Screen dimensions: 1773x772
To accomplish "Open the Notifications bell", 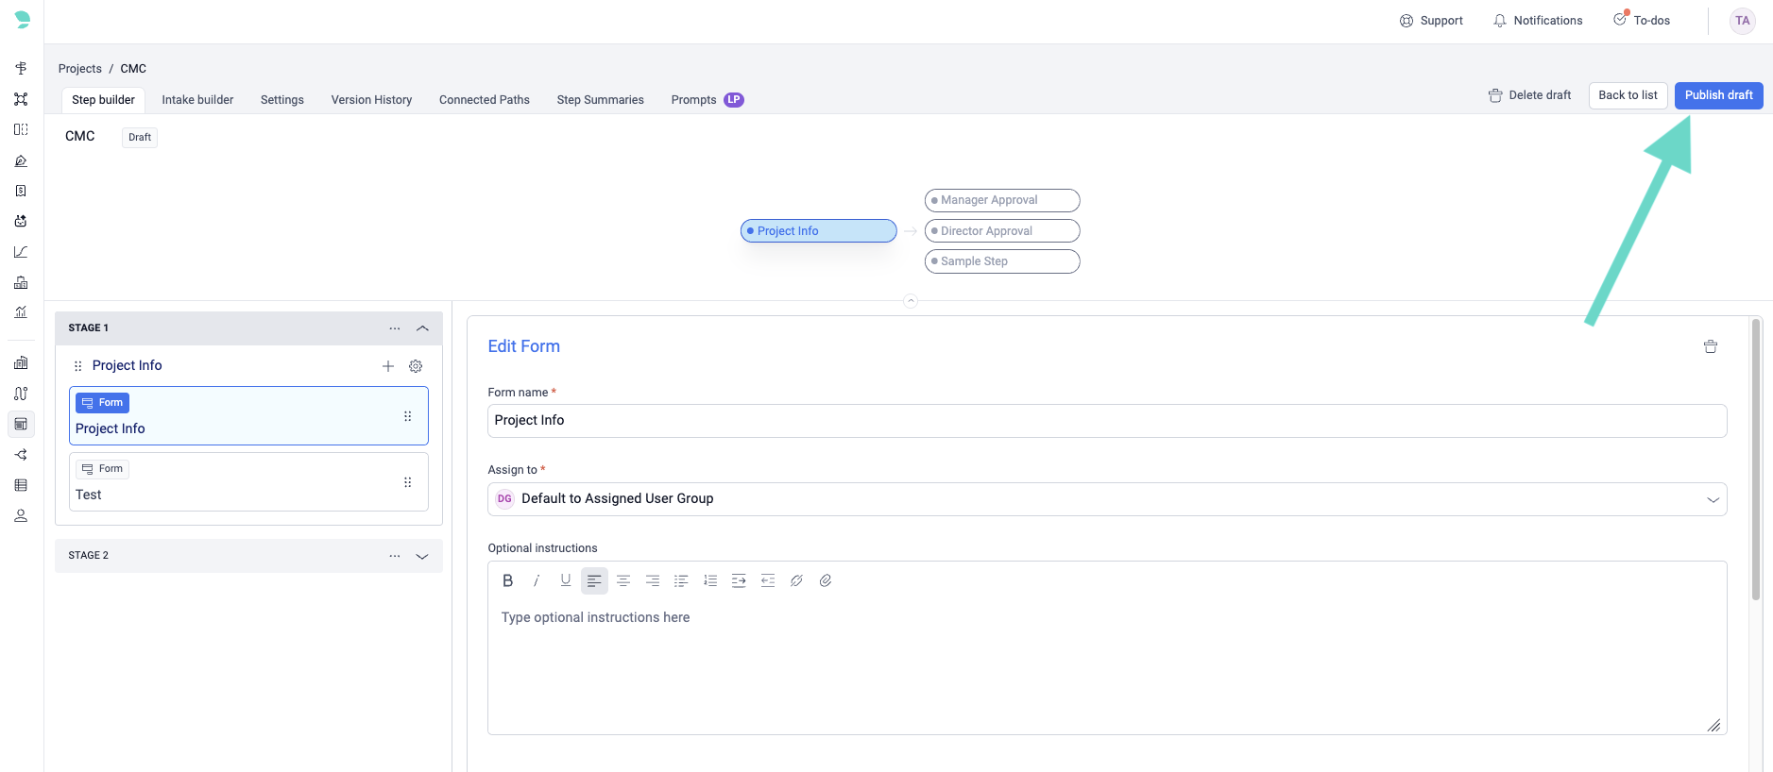I will pyautogui.click(x=1537, y=21).
